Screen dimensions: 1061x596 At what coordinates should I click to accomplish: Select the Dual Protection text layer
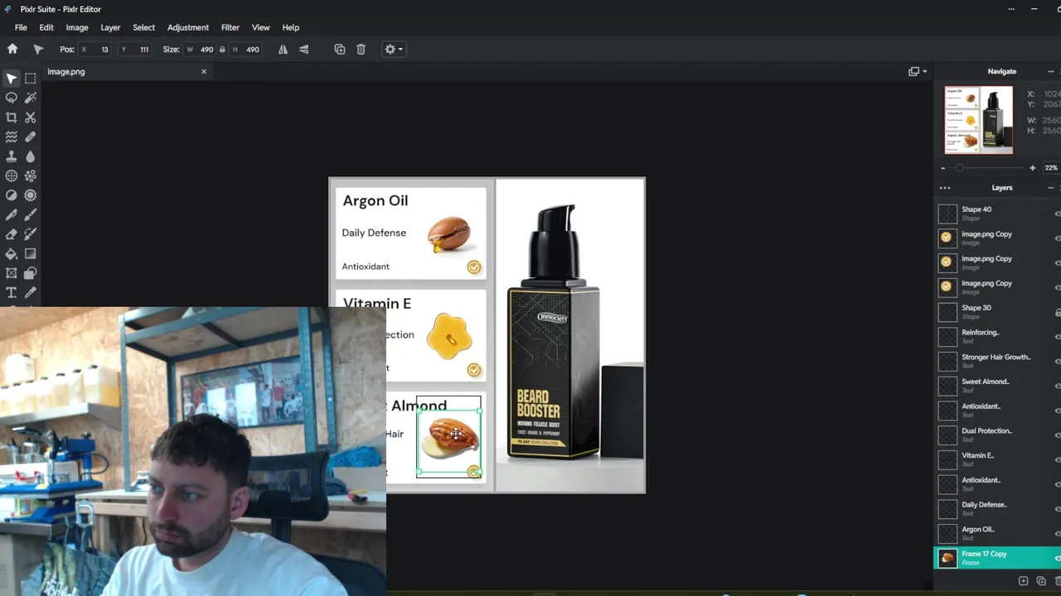[998, 435]
